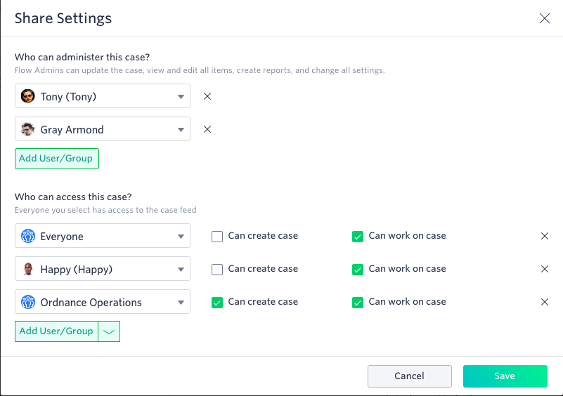Enable Can create case for Happy

click(217, 270)
